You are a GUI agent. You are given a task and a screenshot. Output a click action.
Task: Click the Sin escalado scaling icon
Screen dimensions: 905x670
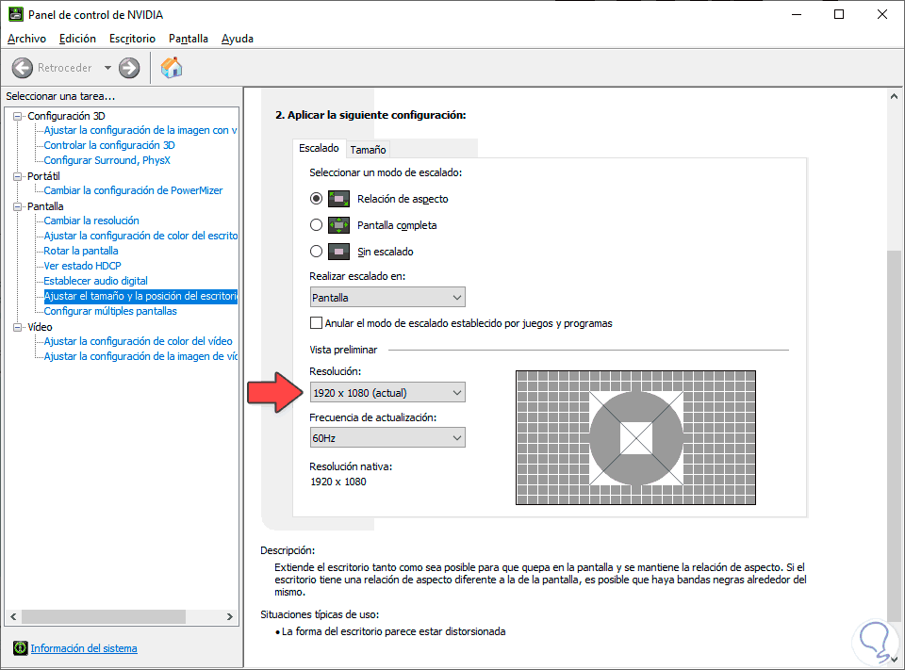[338, 252]
